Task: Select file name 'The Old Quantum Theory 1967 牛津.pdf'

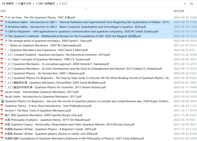Action: coord(40,17)
